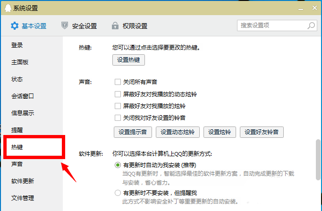This screenshot has width=322, height=211.
Task: Click the QQ penguin logo icon
Action: point(8,8)
